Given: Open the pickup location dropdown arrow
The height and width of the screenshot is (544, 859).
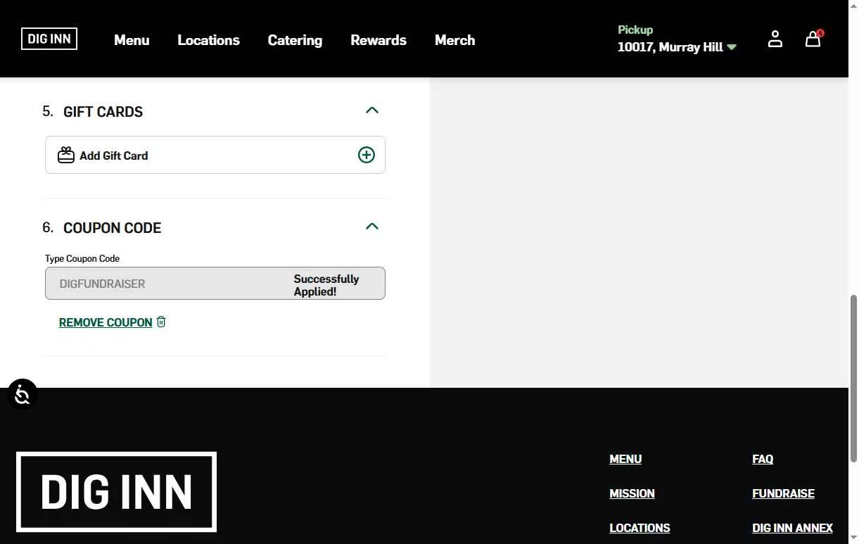Looking at the screenshot, I should pos(732,47).
